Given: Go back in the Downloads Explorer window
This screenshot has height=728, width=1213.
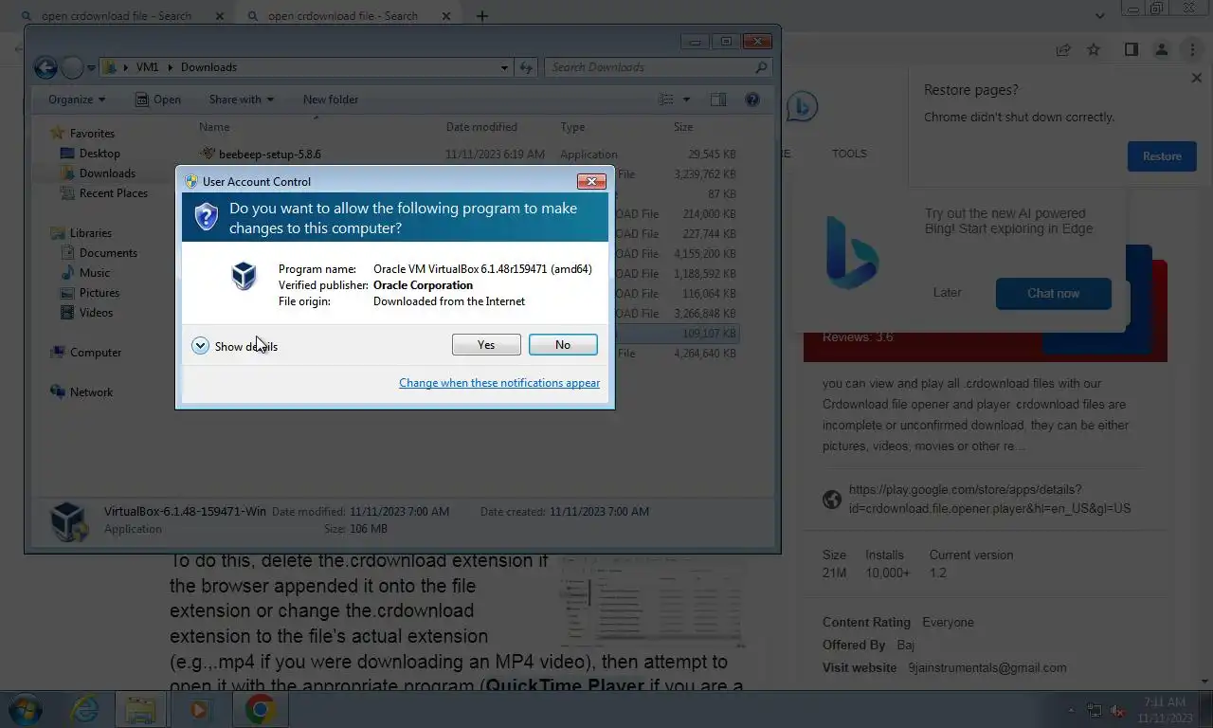Looking at the screenshot, I should click(x=45, y=67).
